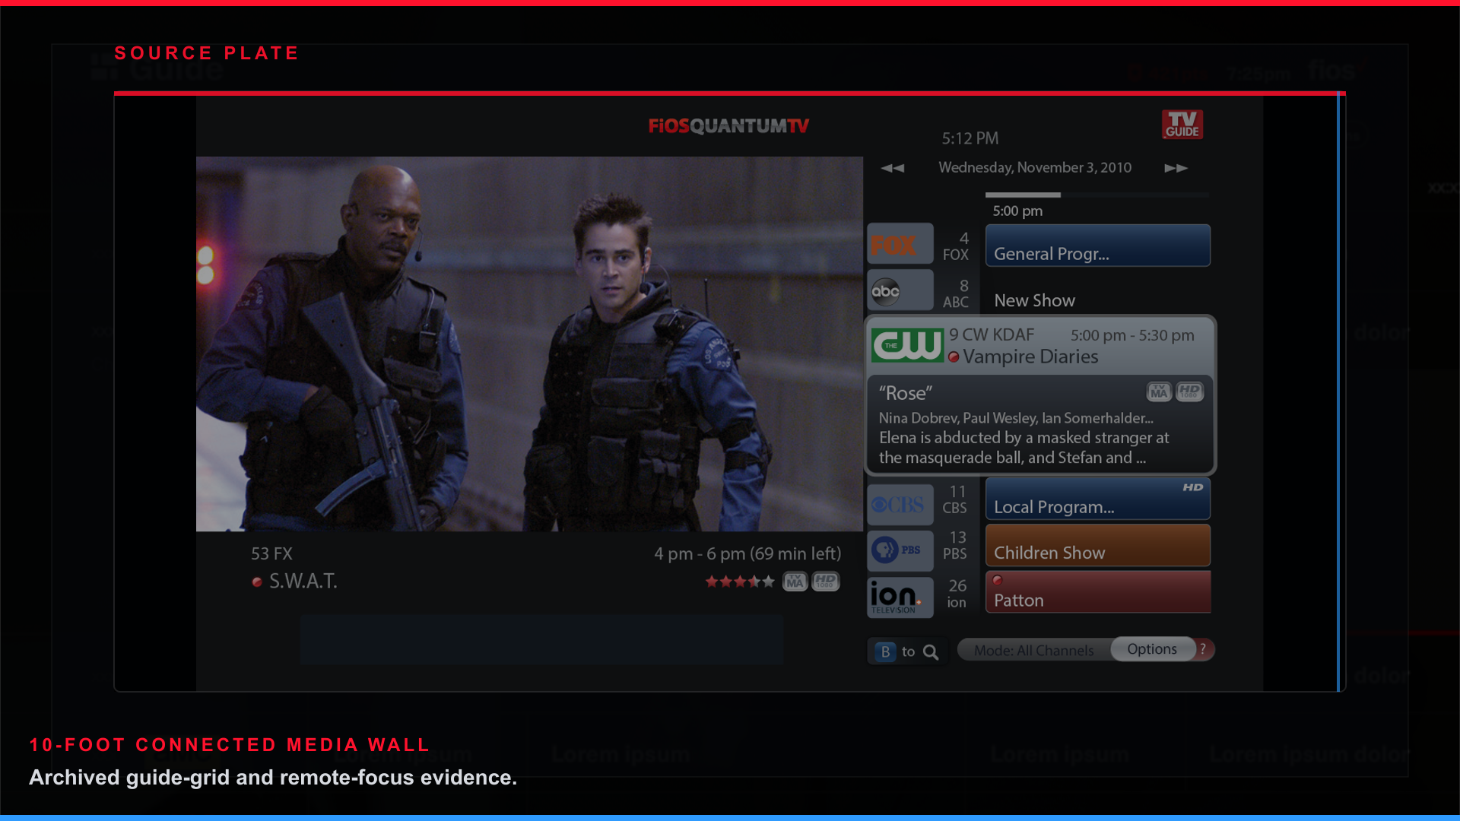
Task: Click channel number 11 CBS label
Action: click(x=955, y=499)
